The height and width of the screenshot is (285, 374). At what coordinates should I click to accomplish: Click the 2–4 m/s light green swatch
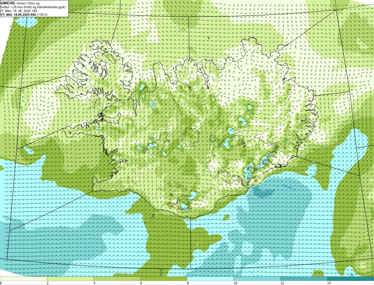(70, 279)
